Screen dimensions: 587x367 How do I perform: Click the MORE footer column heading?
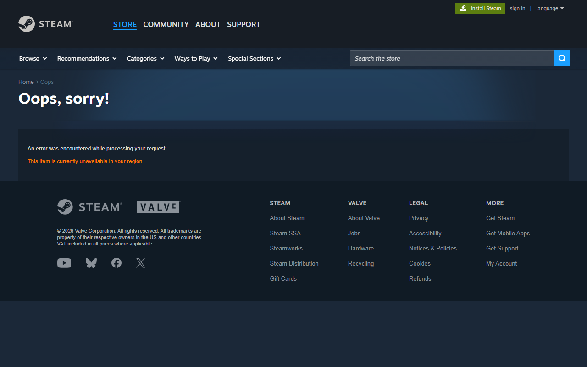point(495,203)
